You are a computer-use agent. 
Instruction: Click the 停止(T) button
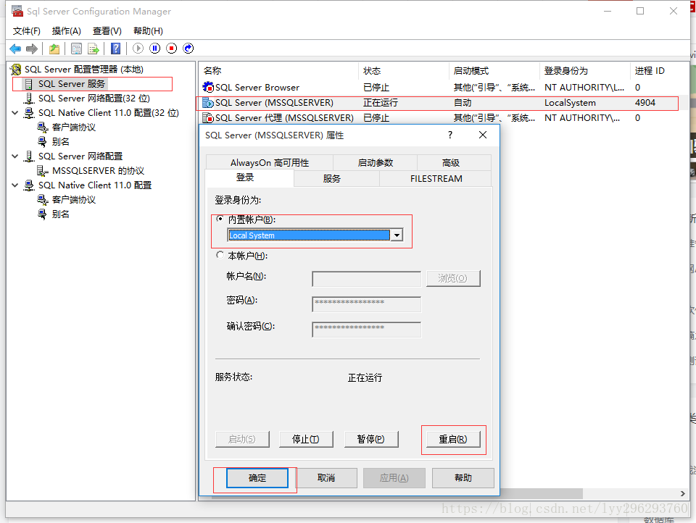[306, 439]
